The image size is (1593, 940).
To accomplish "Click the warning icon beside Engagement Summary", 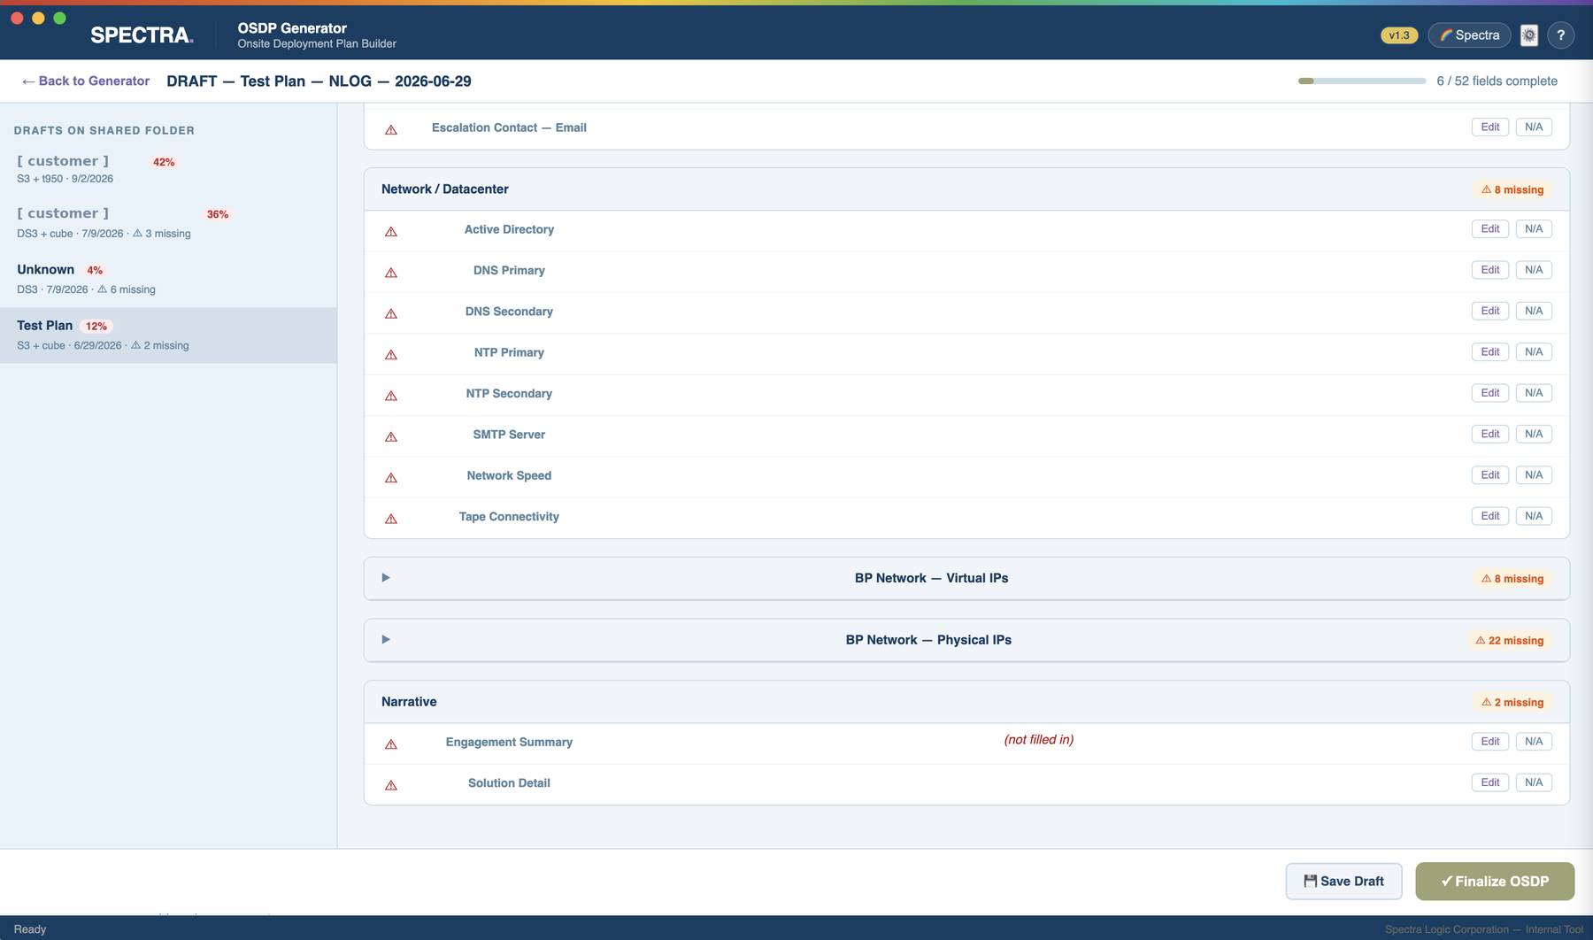I will (x=391, y=744).
